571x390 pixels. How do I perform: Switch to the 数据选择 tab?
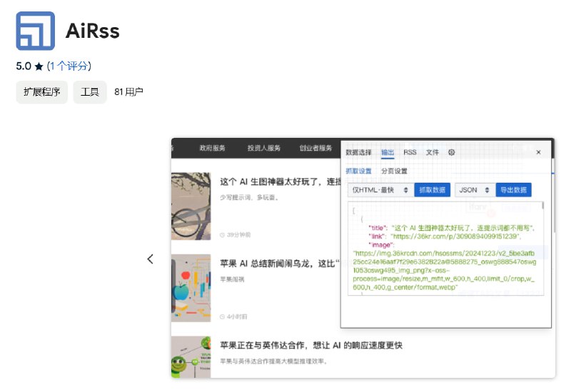[x=358, y=152]
